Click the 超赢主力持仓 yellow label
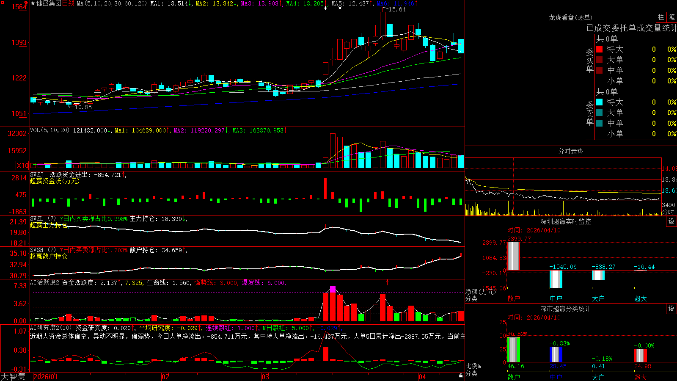This screenshot has height=381, width=677. click(49, 225)
